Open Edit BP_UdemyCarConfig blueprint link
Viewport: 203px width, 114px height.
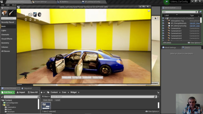click(x=195, y=26)
